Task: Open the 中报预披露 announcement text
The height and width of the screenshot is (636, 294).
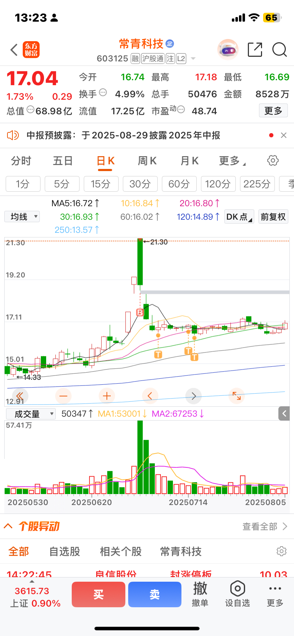Action: [124, 135]
